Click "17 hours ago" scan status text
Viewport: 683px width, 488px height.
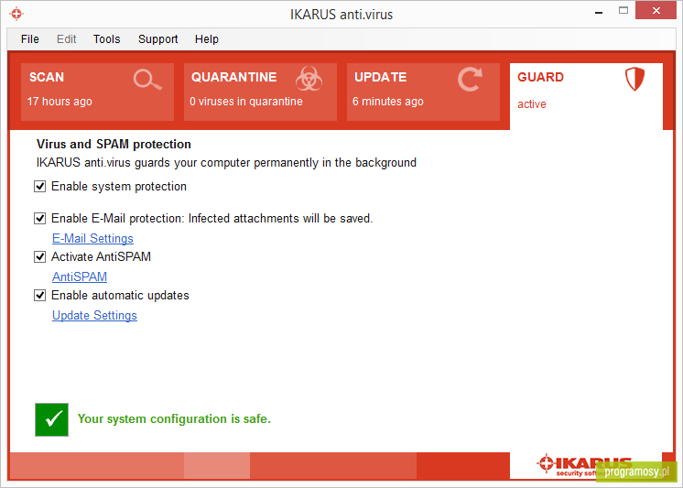click(x=60, y=102)
